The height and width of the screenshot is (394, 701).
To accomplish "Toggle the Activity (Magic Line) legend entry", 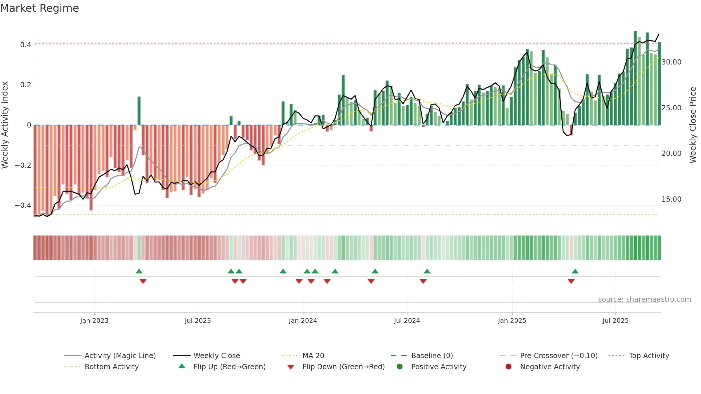I will (x=110, y=355).
